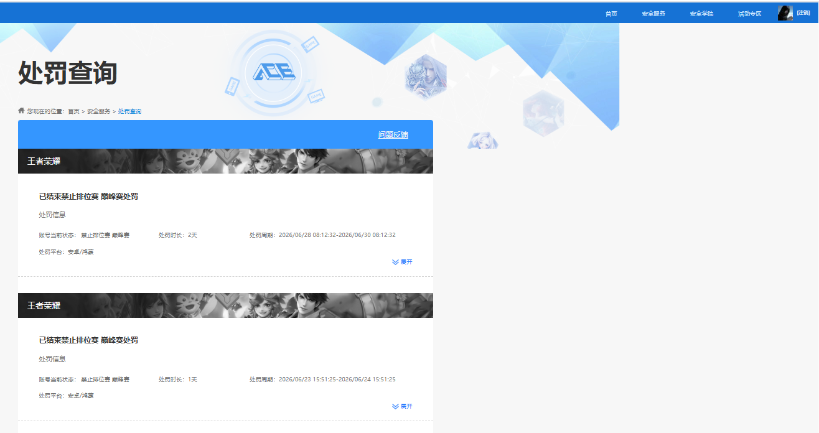Click second 王者荣耀 game banner
Image resolution: width=819 pixels, height=433 pixels.
(x=225, y=305)
